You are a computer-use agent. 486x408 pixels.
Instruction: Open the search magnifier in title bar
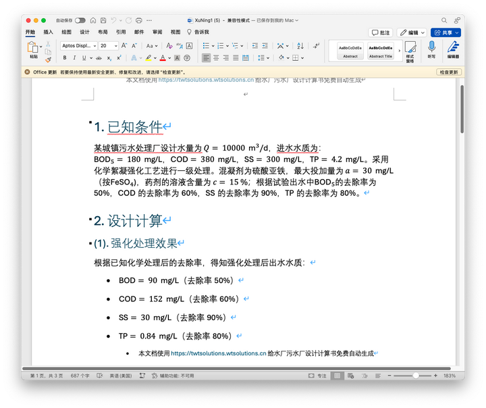[444, 20]
